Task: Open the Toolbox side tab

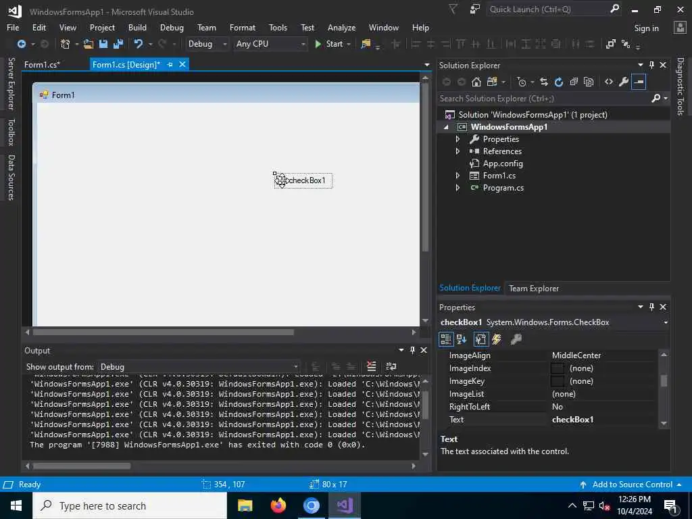Action: (x=11, y=132)
